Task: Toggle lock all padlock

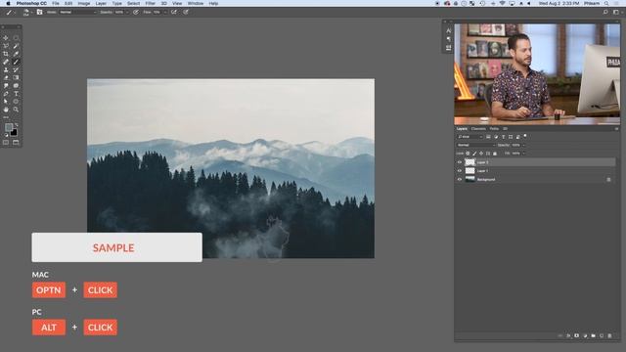Action: click(x=495, y=154)
